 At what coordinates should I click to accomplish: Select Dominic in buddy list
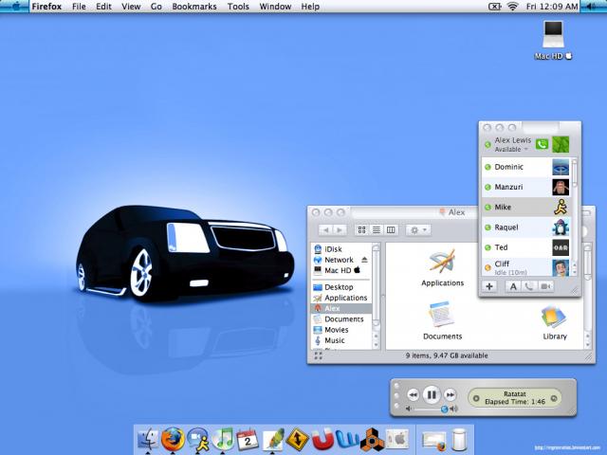525,167
